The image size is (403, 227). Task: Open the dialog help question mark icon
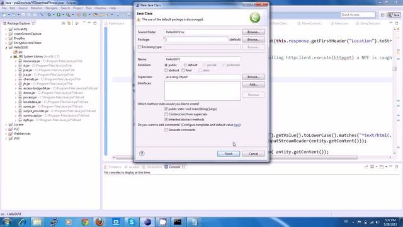click(142, 153)
